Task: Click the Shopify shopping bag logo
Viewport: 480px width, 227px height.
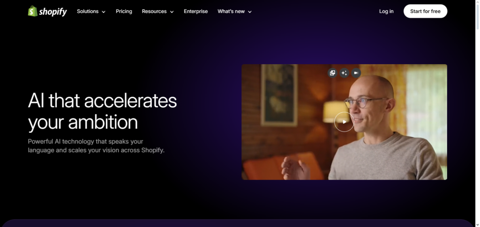Action: pyautogui.click(x=32, y=11)
